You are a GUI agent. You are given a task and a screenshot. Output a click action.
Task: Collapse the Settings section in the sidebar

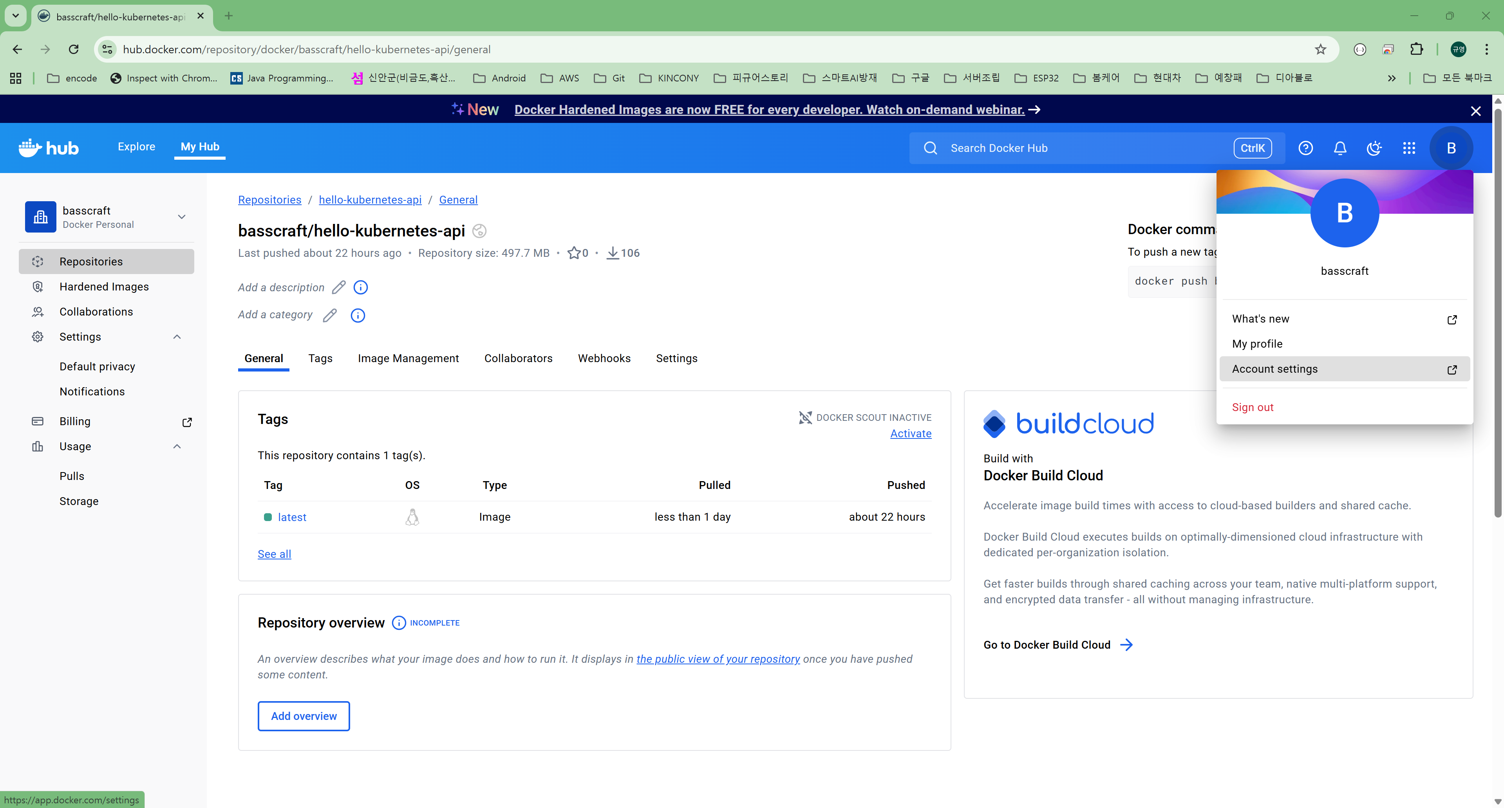[x=177, y=337]
